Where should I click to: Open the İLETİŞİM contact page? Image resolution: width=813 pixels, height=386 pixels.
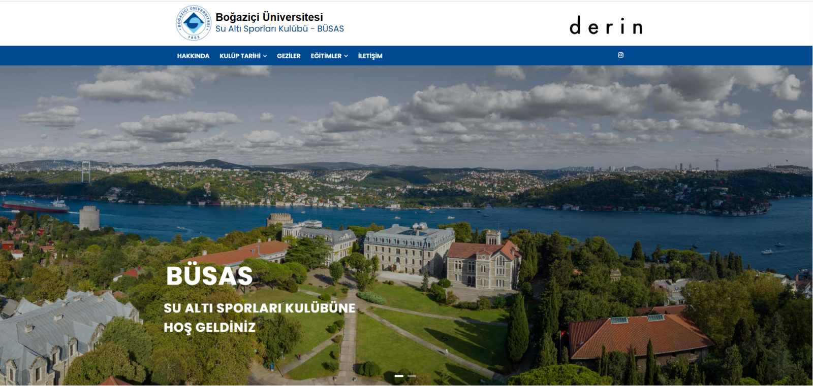point(370,56)
